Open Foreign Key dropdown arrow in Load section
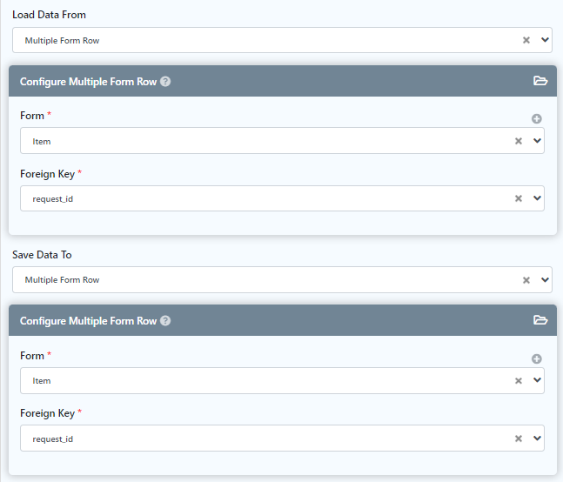The image size is (563, 482). pyautogui.click(x=537, y=198)
